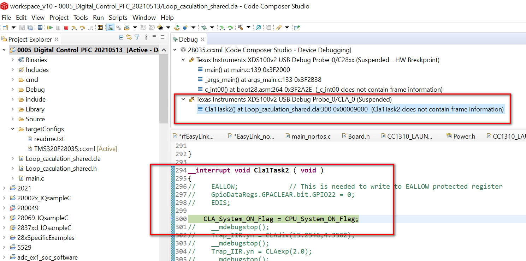Minimize the Project Explorer panel
The width and height of the screenshot is (526, 261).
click(x=154, y=37)
